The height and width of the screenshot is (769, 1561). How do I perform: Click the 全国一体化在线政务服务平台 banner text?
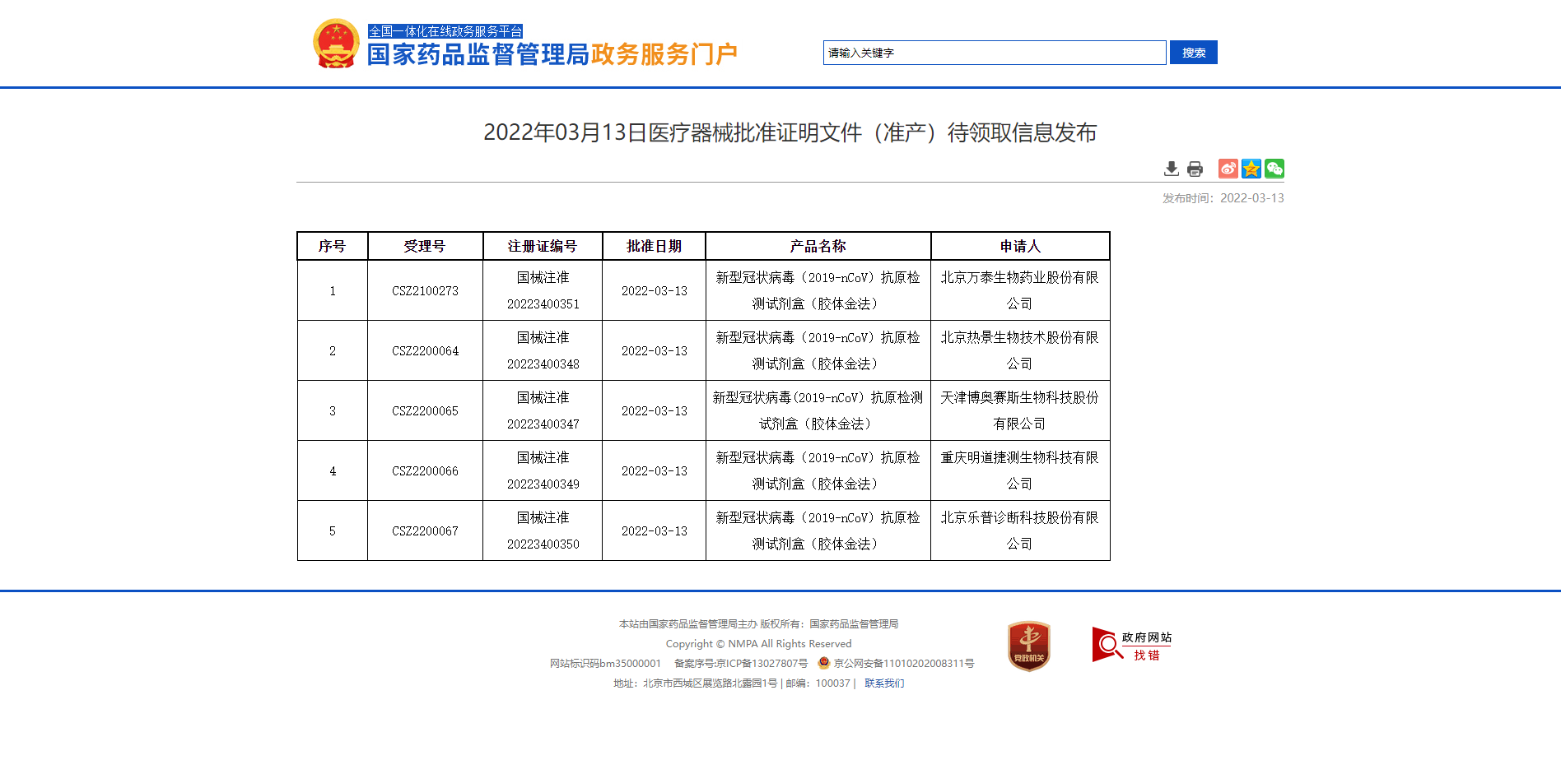[x=445, y=31]
